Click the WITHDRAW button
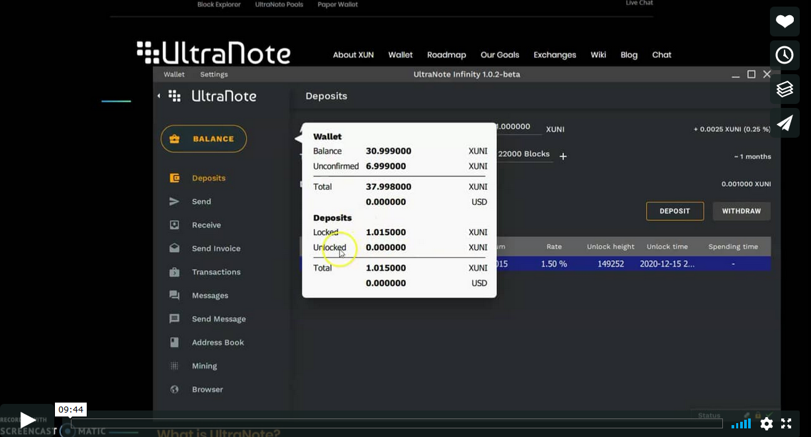811x437 pixels. click(x=741, y=211)
